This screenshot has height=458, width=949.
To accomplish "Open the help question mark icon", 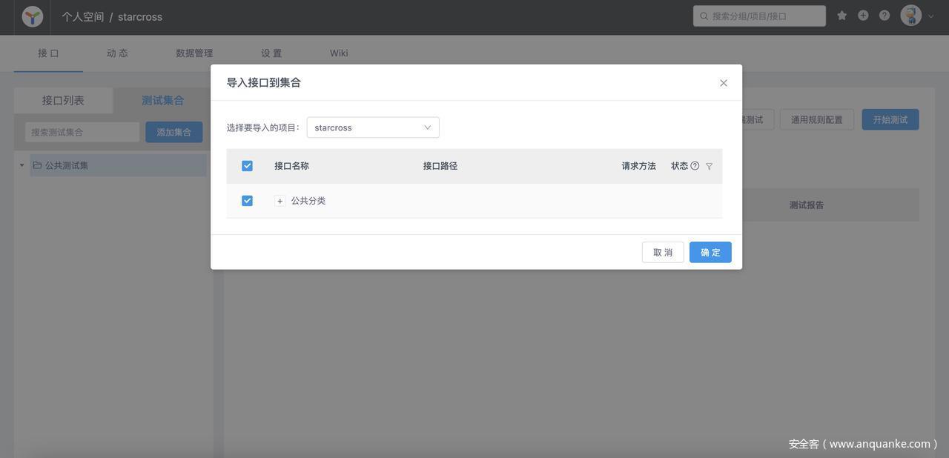I will pyautogui.click(x=884, y=16).
